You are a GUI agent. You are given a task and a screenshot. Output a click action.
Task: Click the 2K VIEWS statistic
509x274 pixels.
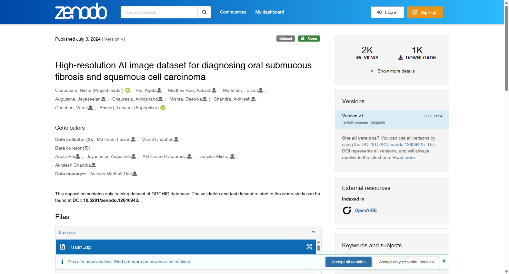[367, 53]
